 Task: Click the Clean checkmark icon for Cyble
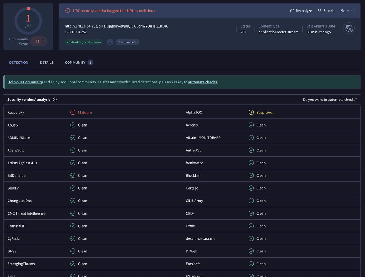(x=251, y=226)
